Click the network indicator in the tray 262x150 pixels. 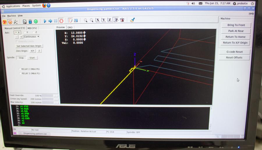click(x=188, y=3)
